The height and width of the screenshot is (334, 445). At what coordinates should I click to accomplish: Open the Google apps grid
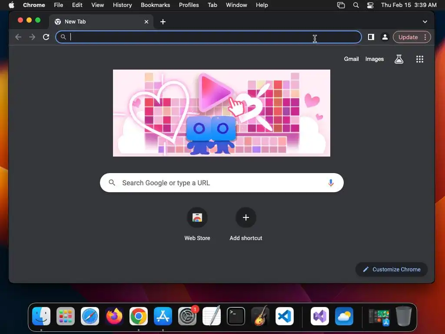tap(420, 59)
